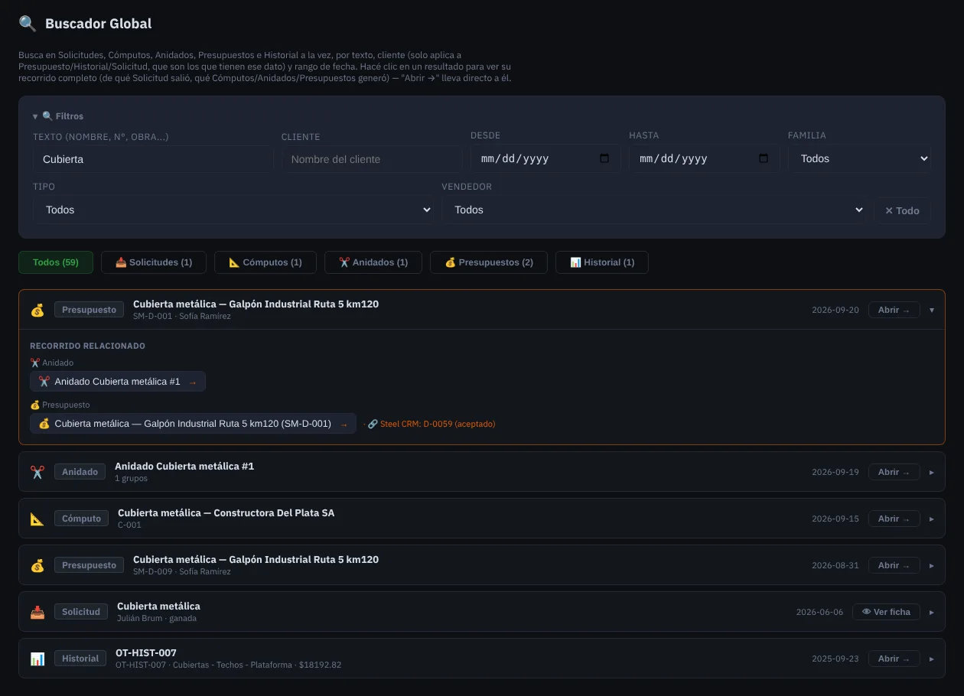
Task: Switch to the Presupuestos (2) tab
Action: pyautogui.click(x=489, y=262)
